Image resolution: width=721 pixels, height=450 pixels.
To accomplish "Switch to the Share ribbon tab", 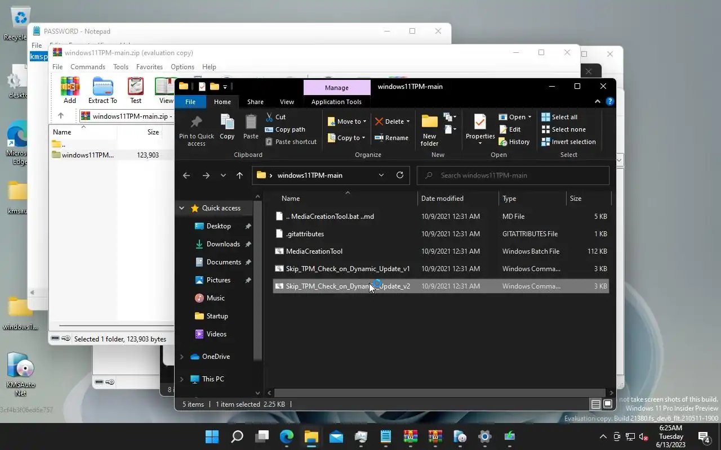I will point(255,102).
